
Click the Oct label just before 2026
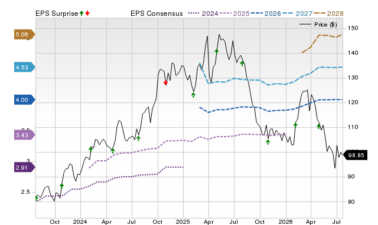point(260,221)
